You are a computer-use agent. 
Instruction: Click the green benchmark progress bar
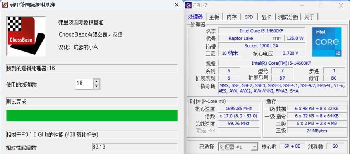tap(92, 115)
